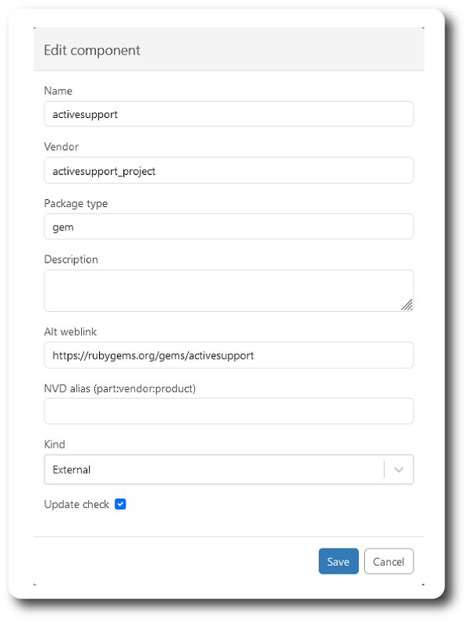Click the Alt weblink label
468x622 pixels.
pos(70,331)
